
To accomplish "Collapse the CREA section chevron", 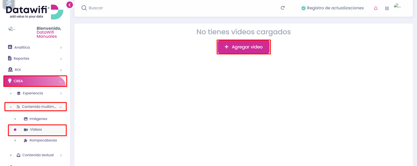I will pyautogui.click(x=60, y=82).
